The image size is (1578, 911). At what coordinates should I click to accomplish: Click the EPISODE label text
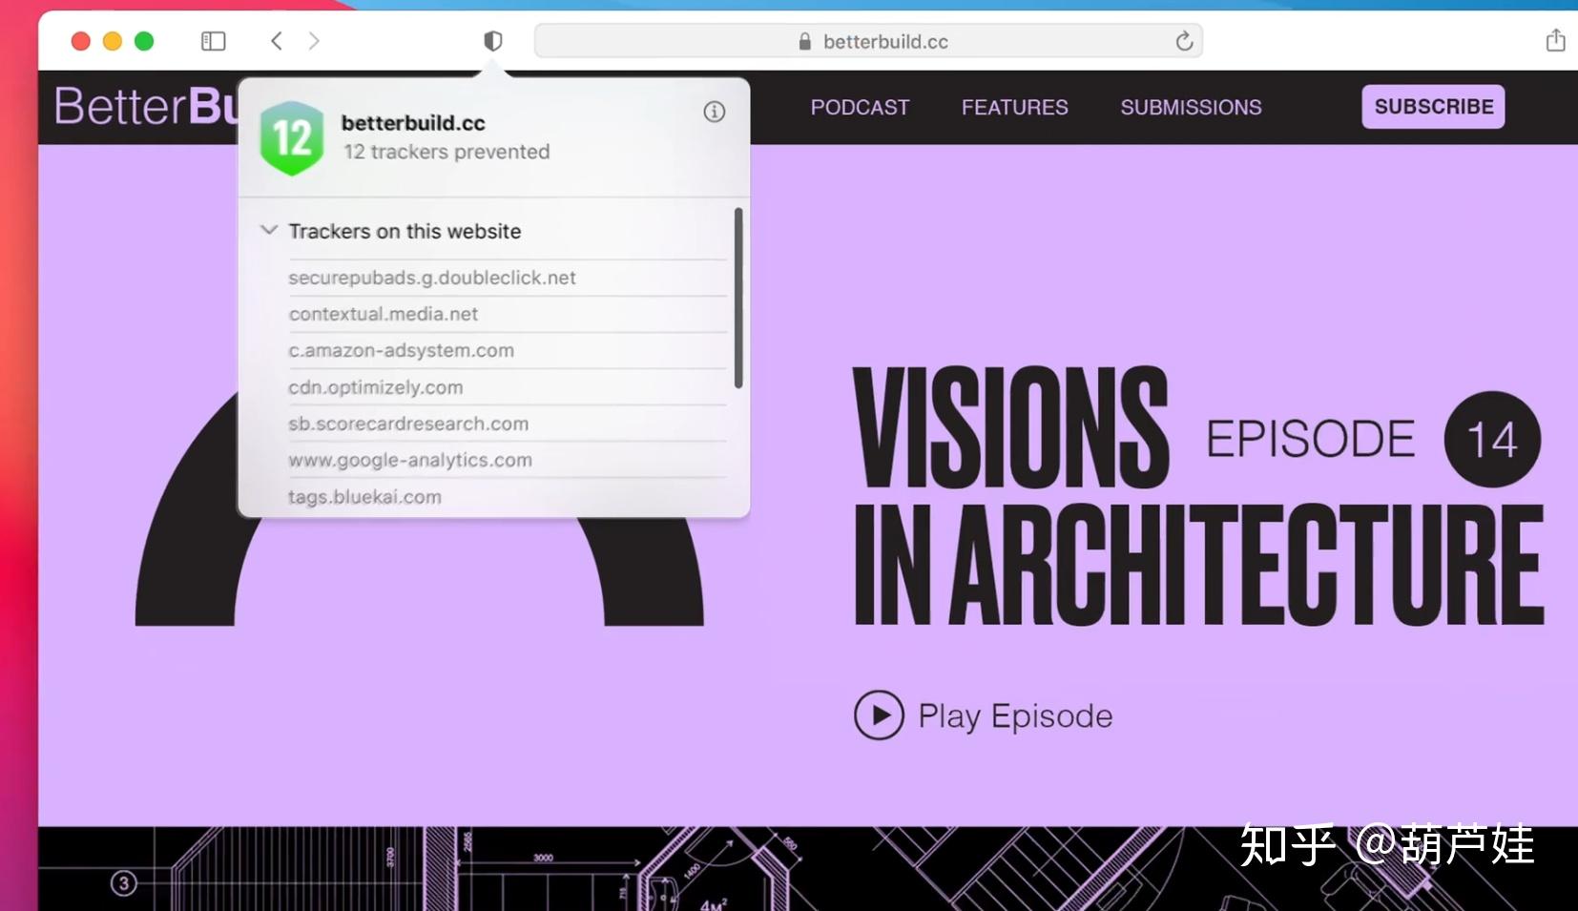click(1310, 439)
